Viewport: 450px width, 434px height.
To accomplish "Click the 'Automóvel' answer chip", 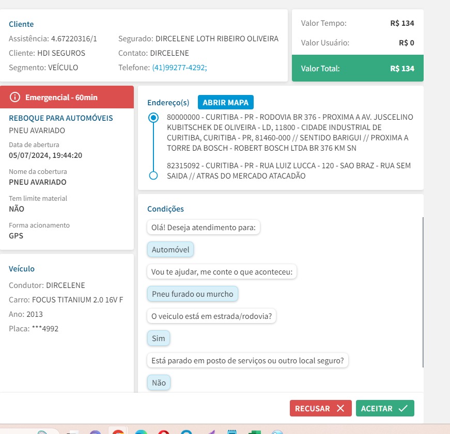I will [170, 250].
